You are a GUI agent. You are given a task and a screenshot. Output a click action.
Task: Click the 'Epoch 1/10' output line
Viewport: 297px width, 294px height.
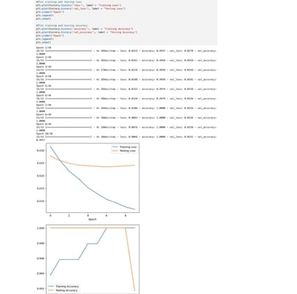click(44, 48)
